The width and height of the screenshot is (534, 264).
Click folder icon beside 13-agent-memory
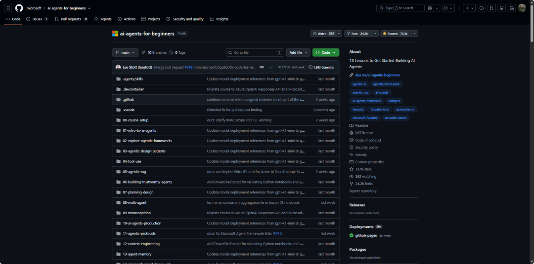119,254
